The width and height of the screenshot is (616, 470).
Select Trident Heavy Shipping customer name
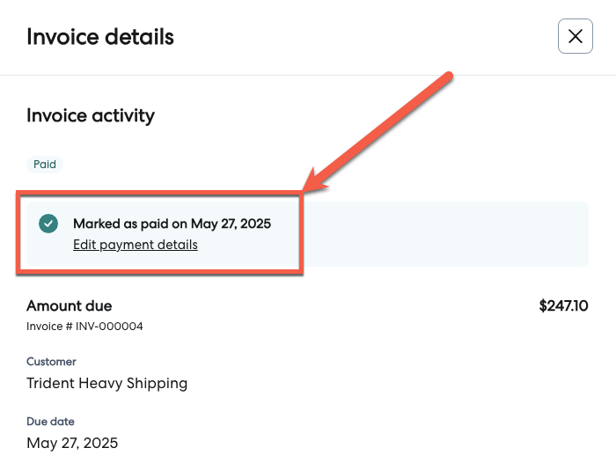point(106,383)
